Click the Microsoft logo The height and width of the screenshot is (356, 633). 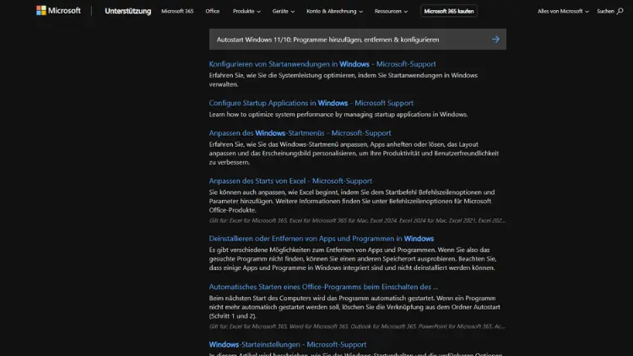click(58, 11)
